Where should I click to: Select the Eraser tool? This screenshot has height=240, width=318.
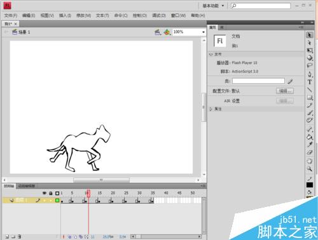click(310, 152)
